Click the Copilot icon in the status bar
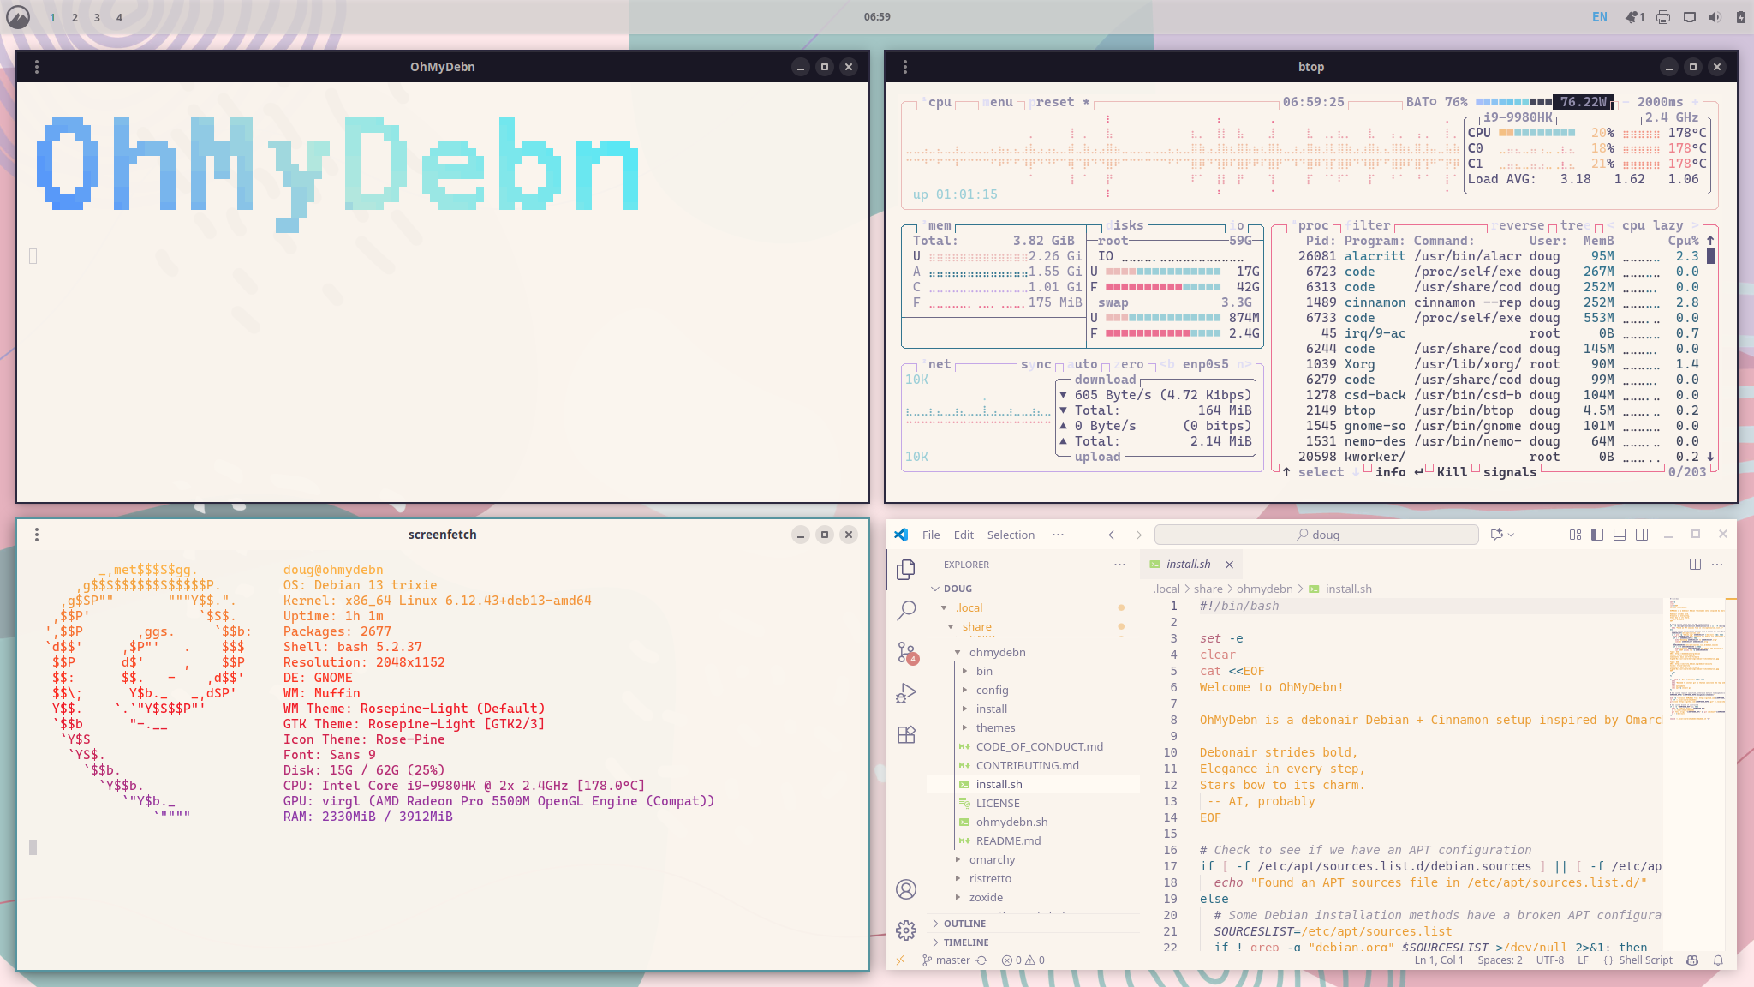The height and width of the screenshot is (987, 1754). tap(1692, 960)
